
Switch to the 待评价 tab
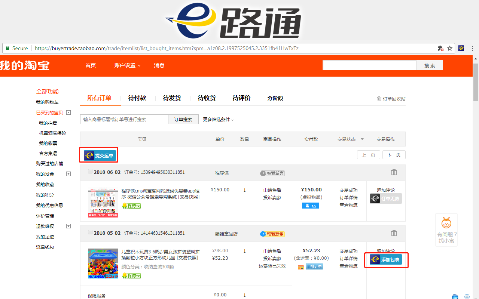coord(241,98)
